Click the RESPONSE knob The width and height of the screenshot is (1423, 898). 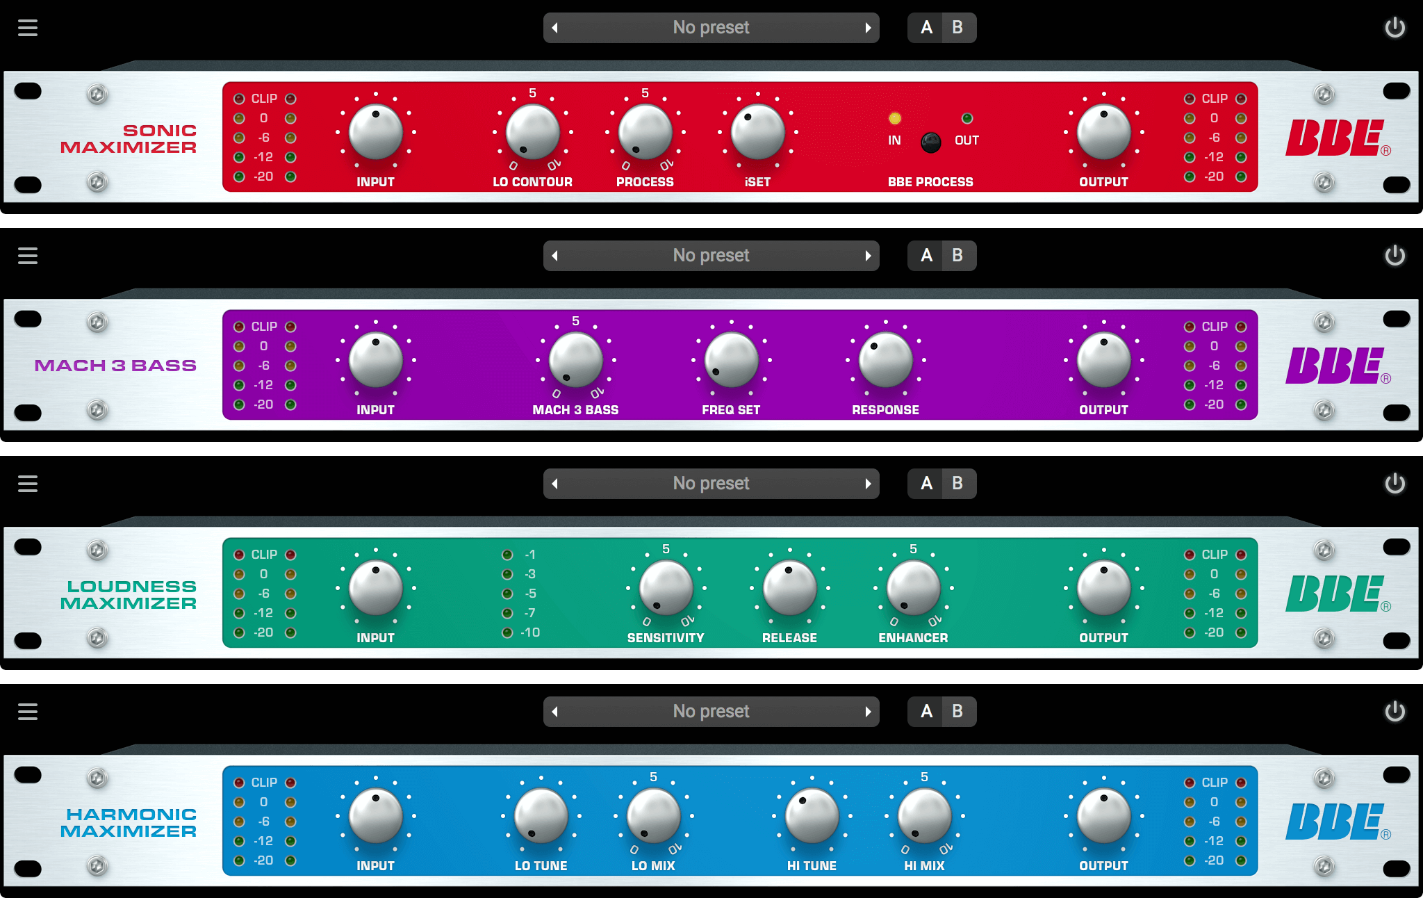point(886,360)
